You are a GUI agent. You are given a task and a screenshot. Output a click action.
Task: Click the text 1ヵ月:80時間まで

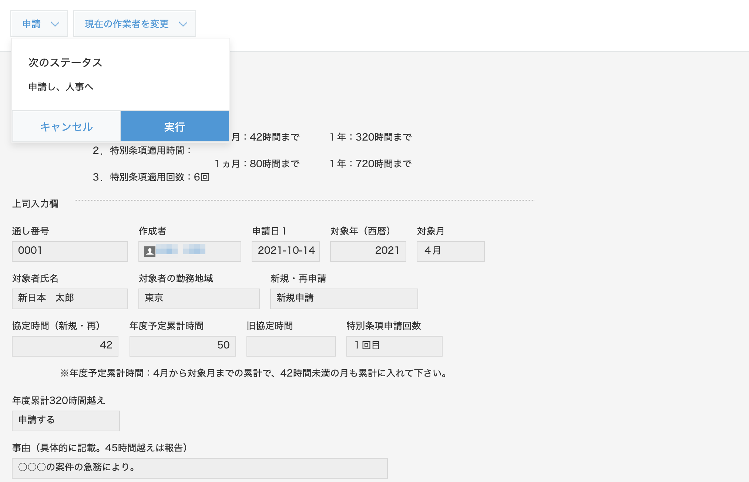[x=257, y=164]
